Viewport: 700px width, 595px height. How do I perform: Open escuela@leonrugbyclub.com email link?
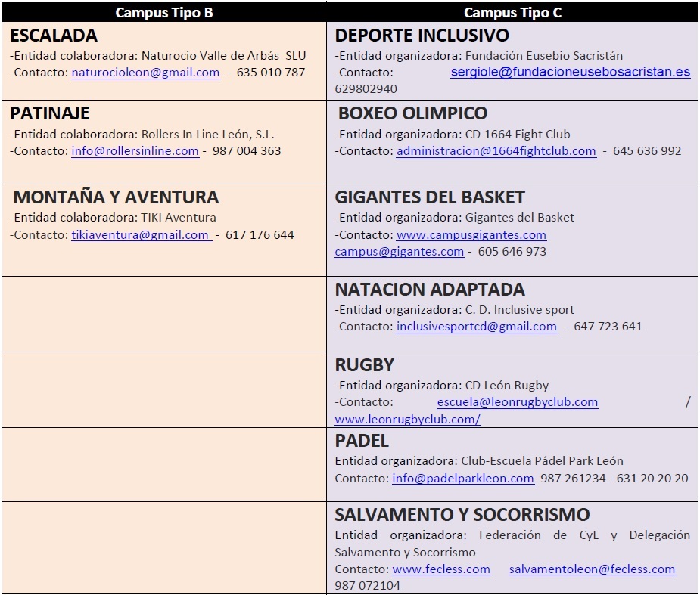tap(518, 402)
